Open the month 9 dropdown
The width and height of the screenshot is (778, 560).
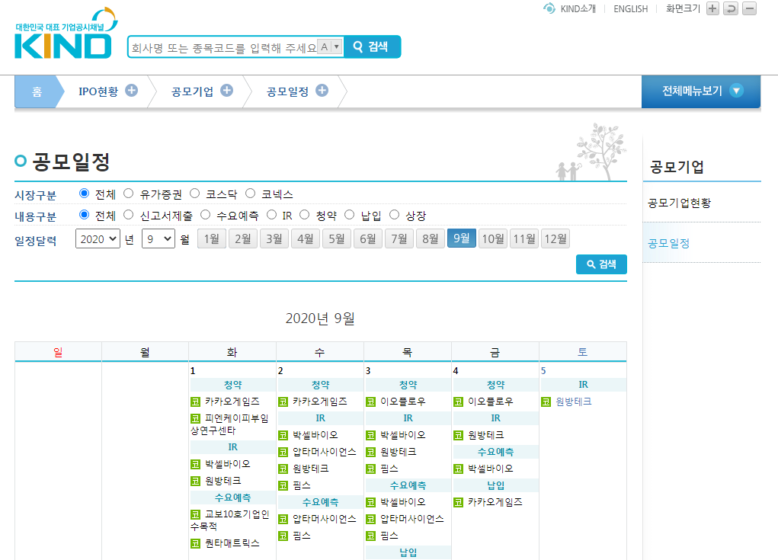click(x=158, y=239)
